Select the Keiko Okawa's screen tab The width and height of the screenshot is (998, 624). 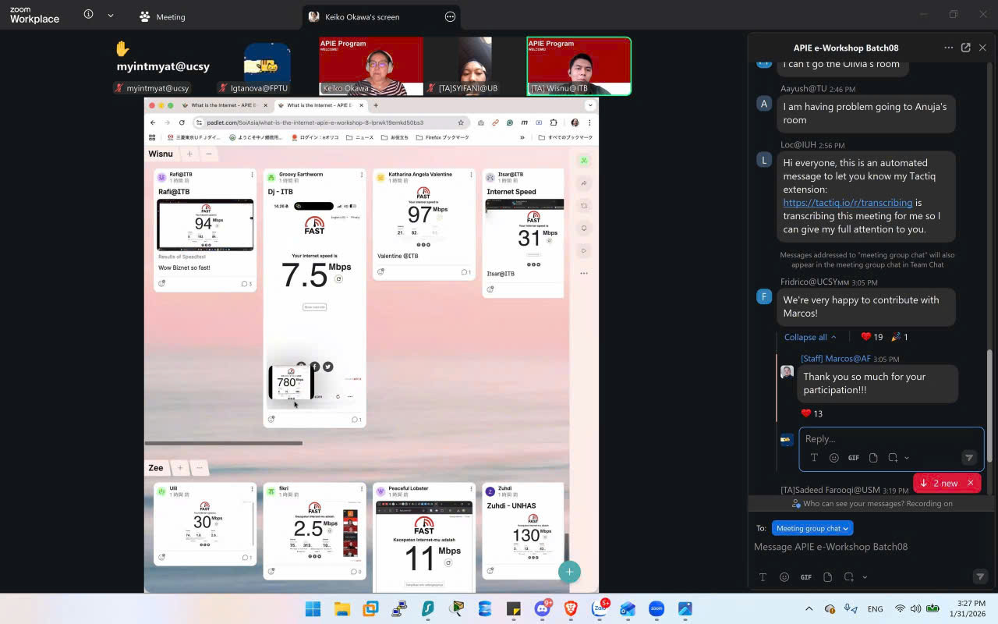pos(380,16)
